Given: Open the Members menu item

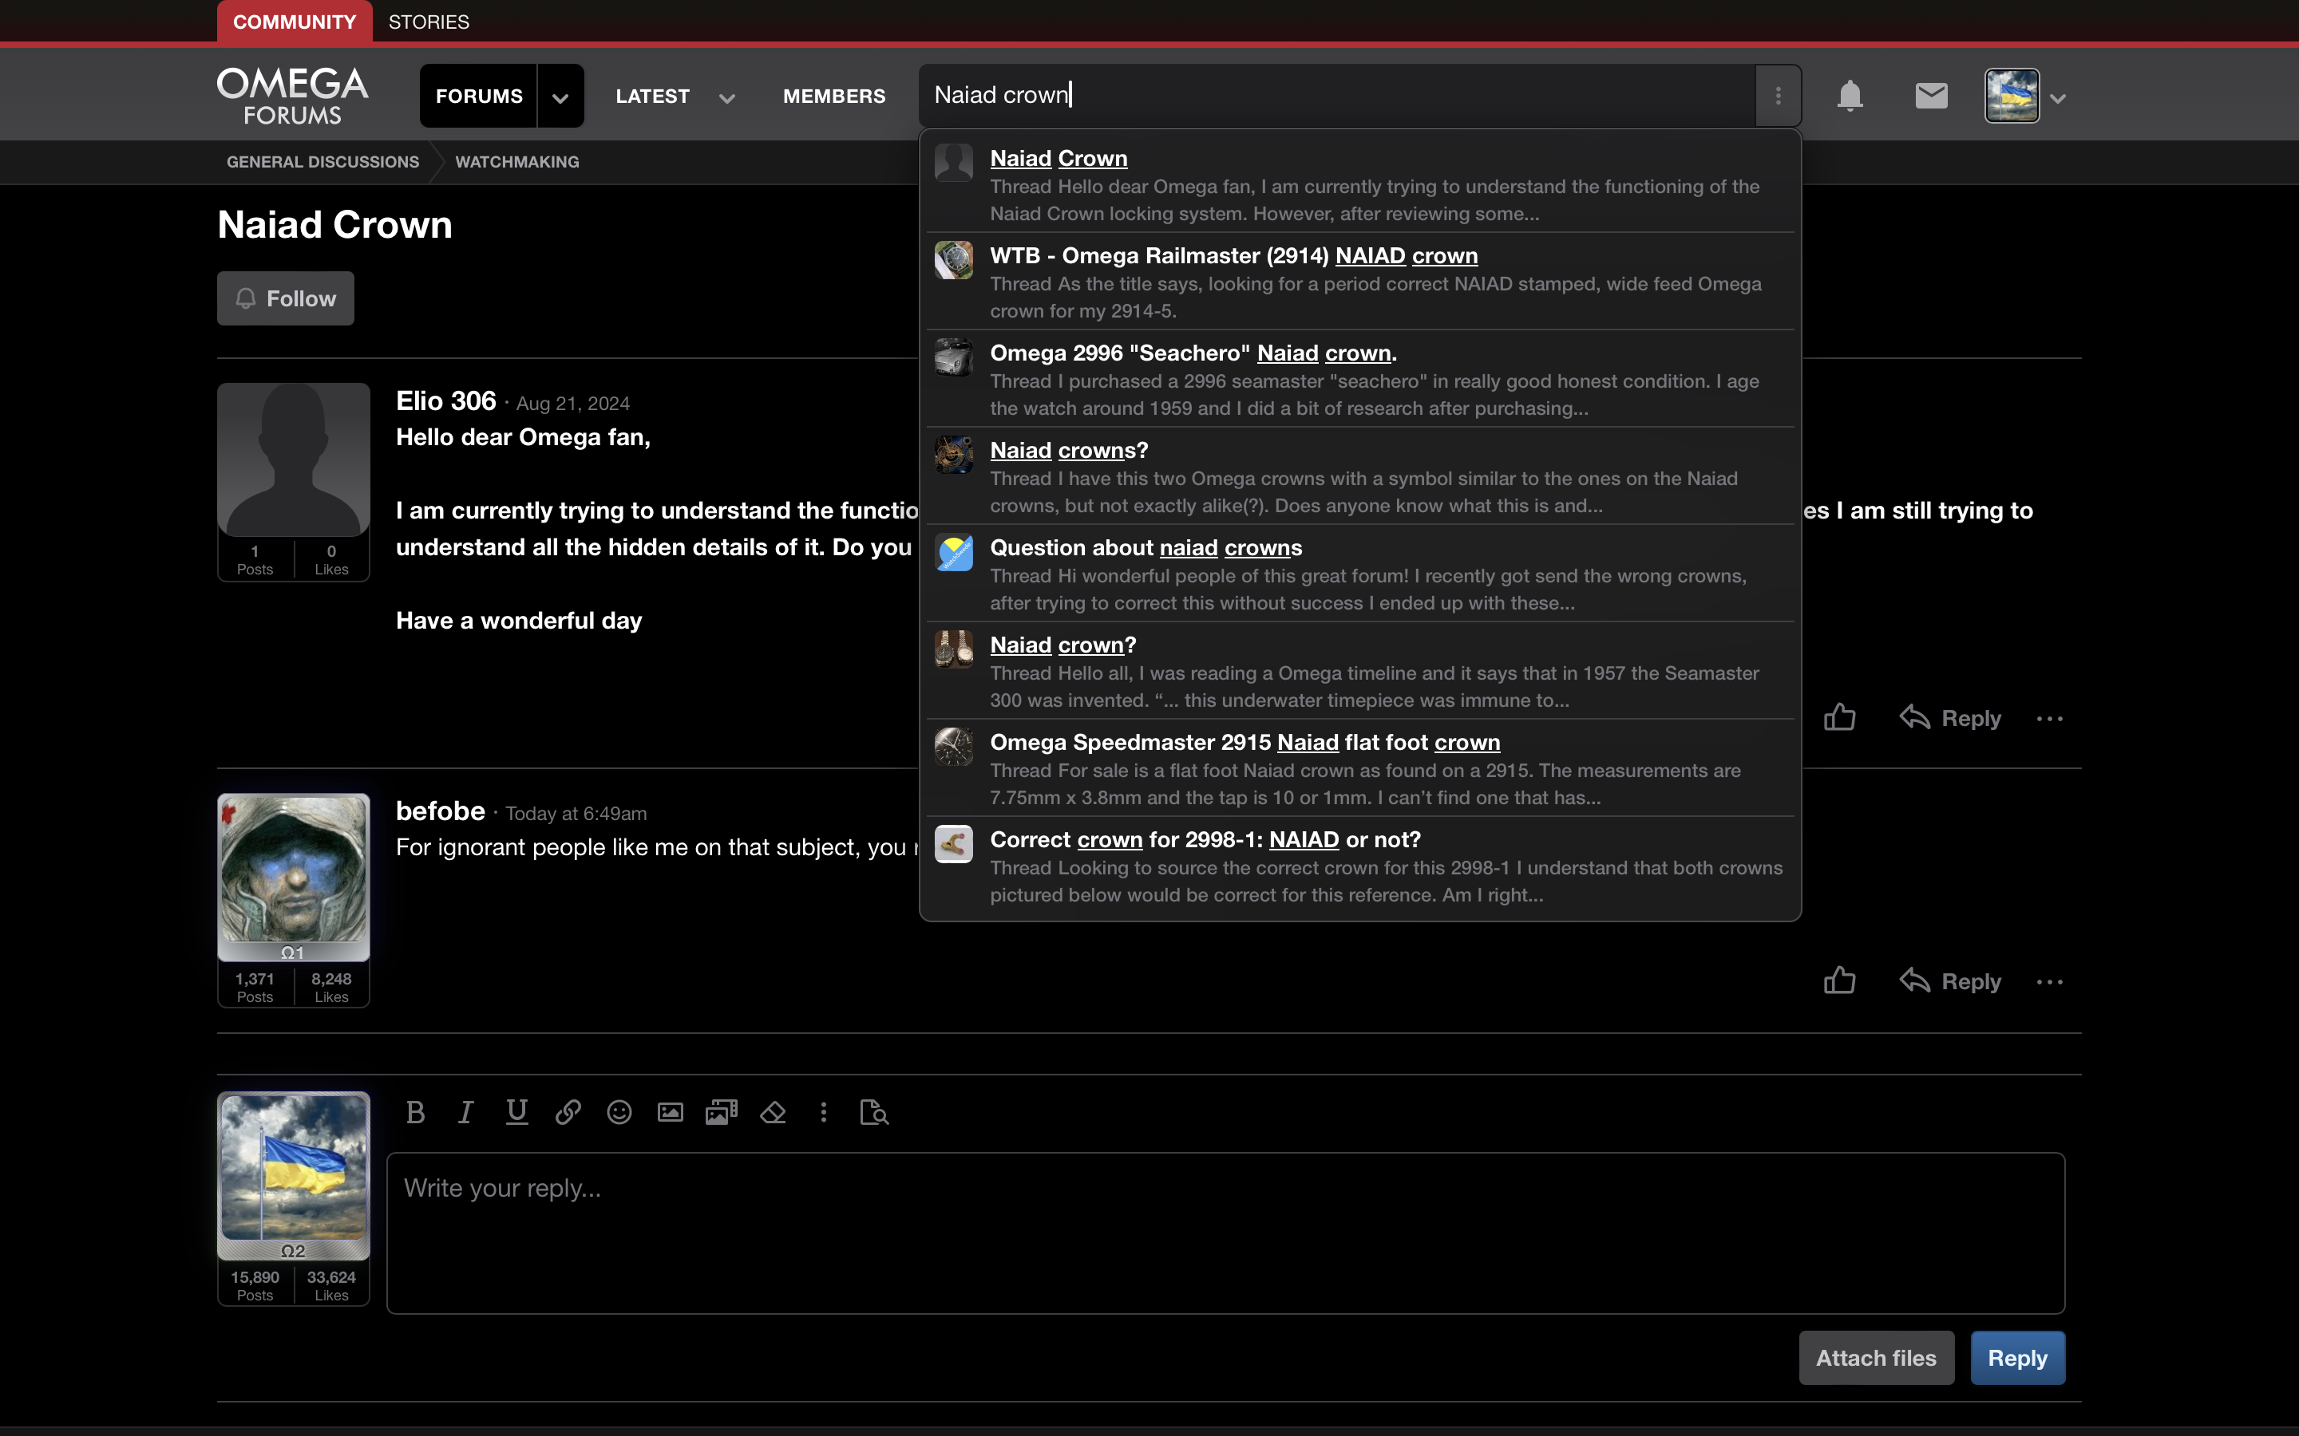Looking at the screenshot, I should coord(834,96).
